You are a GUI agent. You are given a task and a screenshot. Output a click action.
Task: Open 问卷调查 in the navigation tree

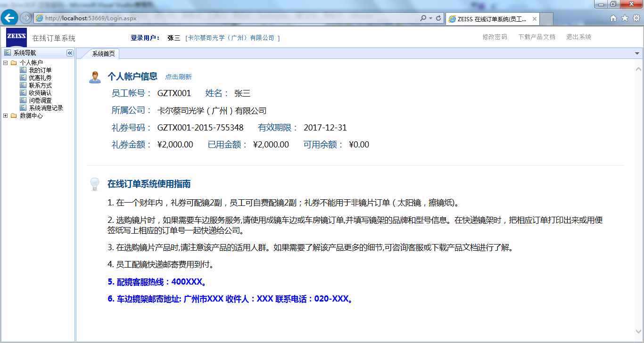tap(40, 100)
